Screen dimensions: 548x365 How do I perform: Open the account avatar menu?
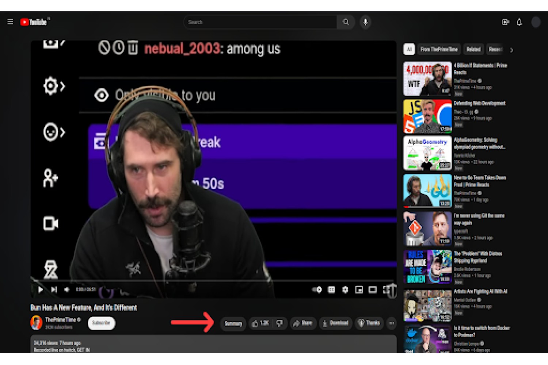tap(536, 22)
